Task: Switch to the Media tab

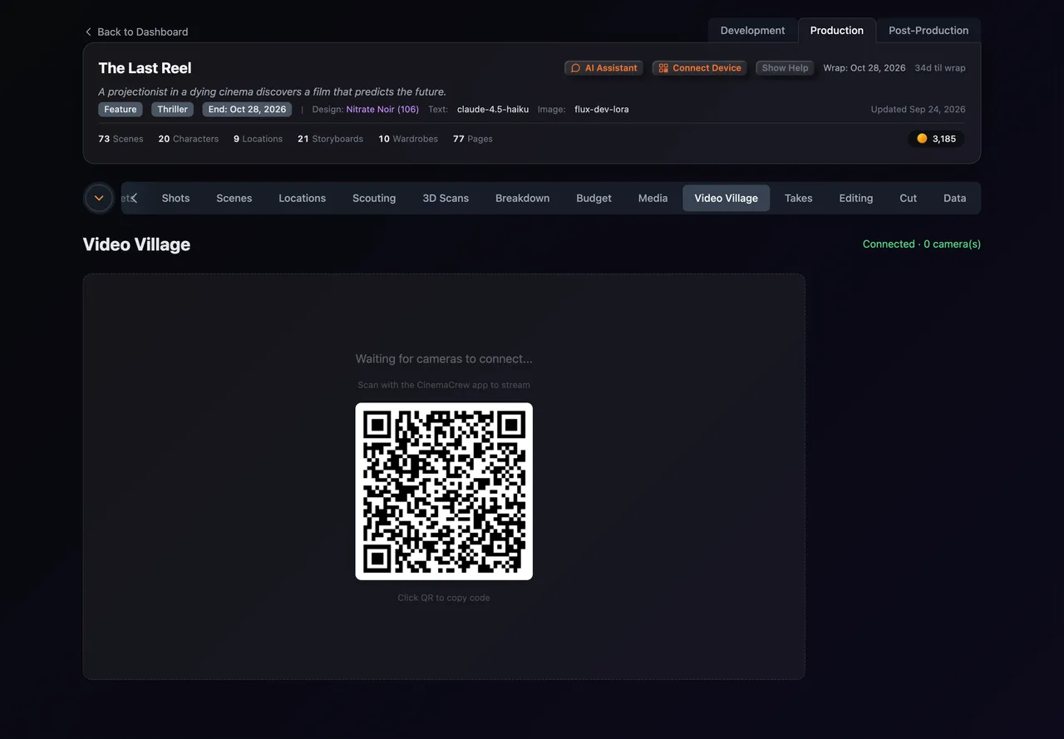Action: [653, 198]
